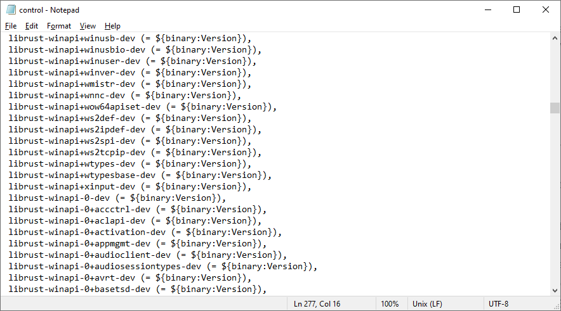Click the librust-winapi-0+basetsd-dev line
Image resolution: width=561 pixels, height=311 pixels.
click(138, 289)
